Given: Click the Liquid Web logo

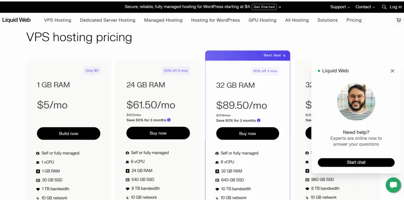Looking at the screenshot, I should coord(17,20).
